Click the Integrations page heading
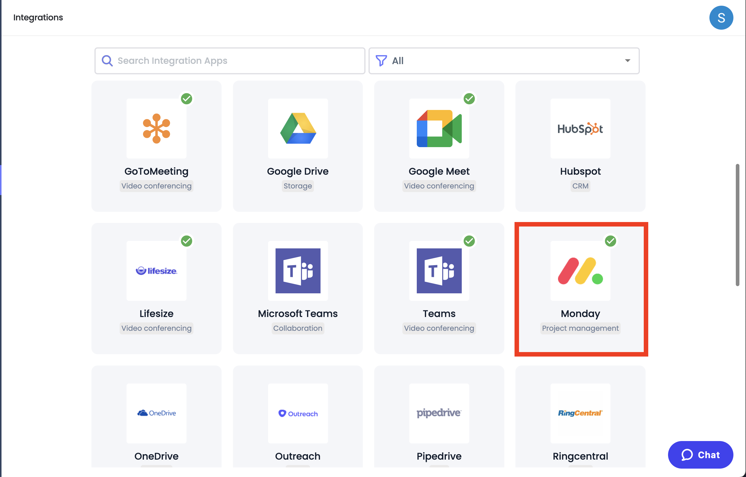Screen dimensions: 746x477 point(38,17)
